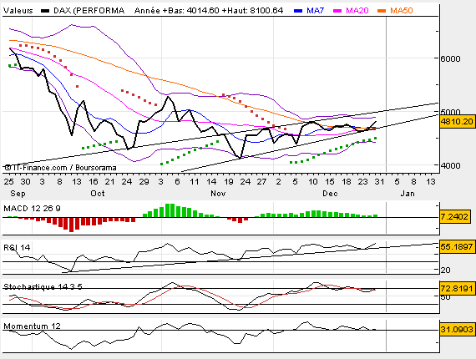
Task: Click the black DAX legend marker
Action: pyautogui.click(x=45, y=11)
